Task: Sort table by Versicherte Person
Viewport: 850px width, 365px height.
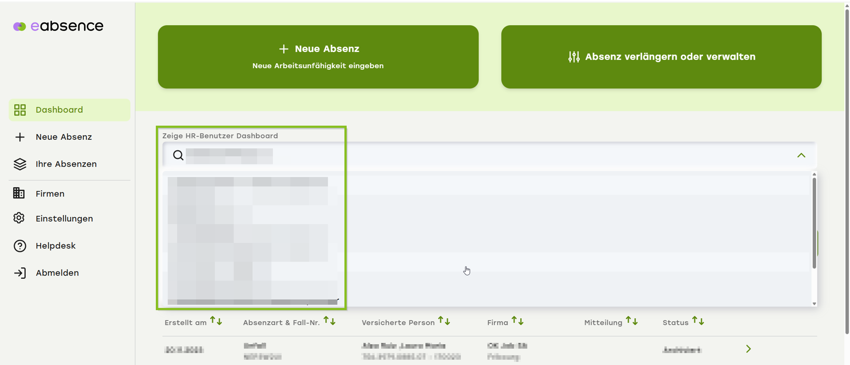Action: point(444,321)
